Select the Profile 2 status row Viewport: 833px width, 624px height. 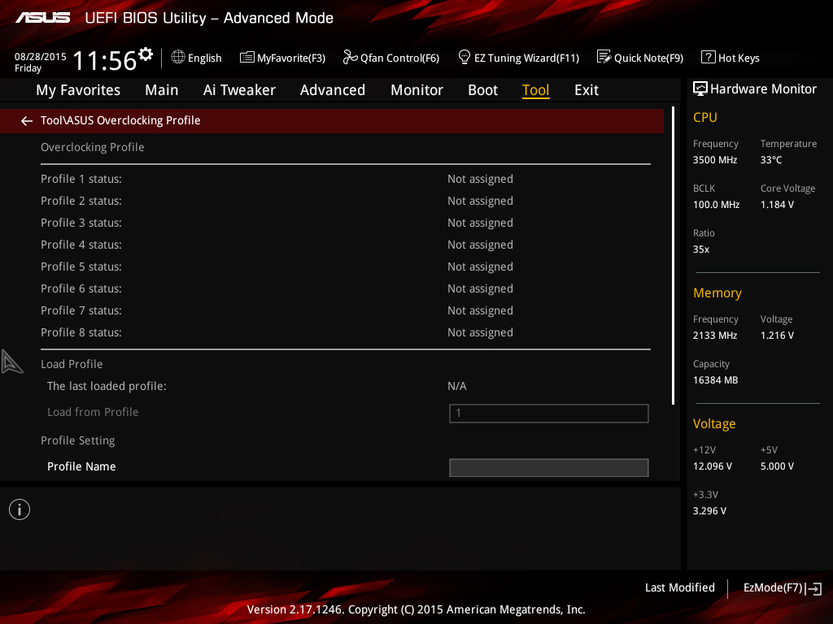(x=345, y=201)
